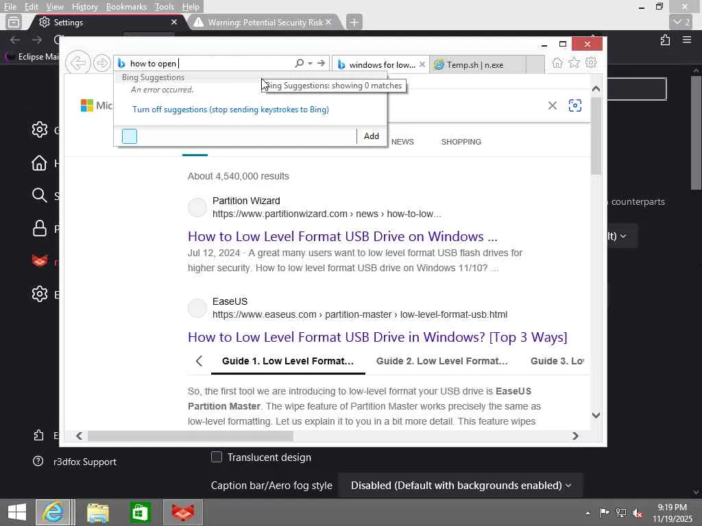Open the View menu in r3dfox
This screenshot has width=702, height=526.
point(55,7)
